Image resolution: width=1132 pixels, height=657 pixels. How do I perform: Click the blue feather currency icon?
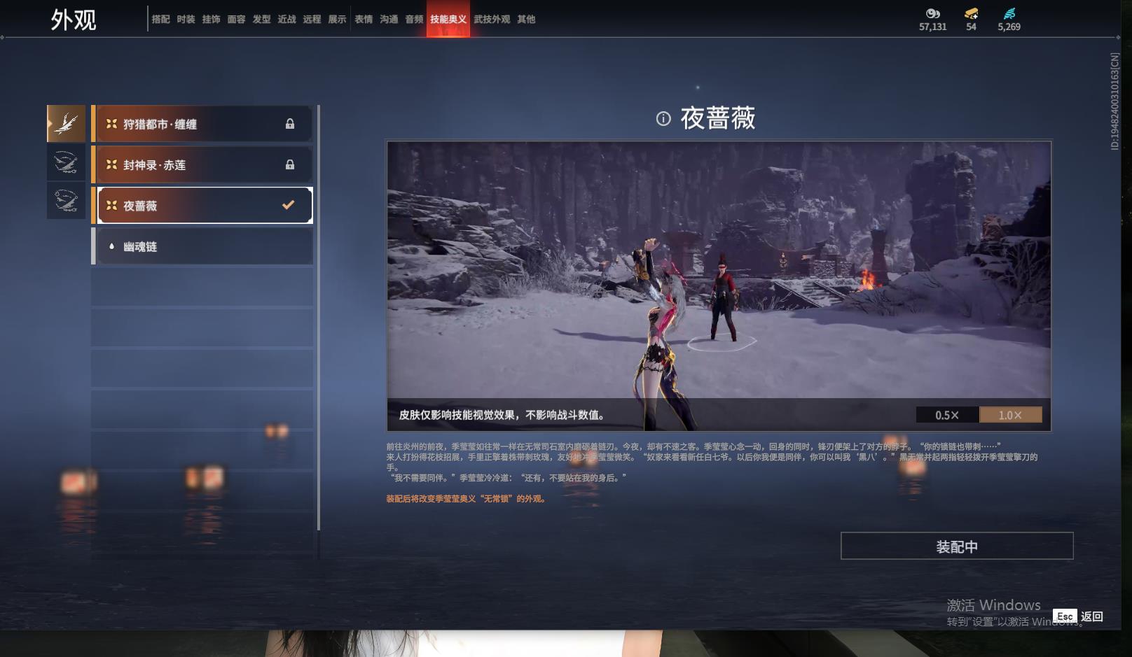pos(1009,13)
